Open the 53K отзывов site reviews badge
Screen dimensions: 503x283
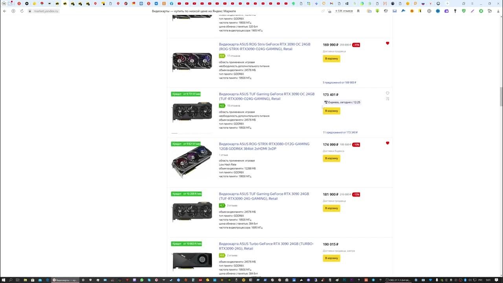pyautogui.click(x=343, y=11)
